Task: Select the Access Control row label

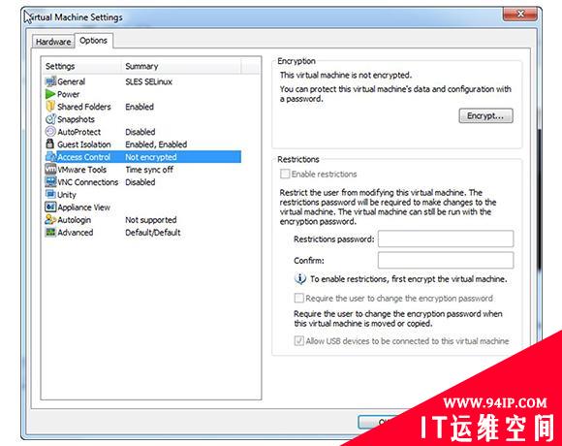Action: tap(84, 157)
